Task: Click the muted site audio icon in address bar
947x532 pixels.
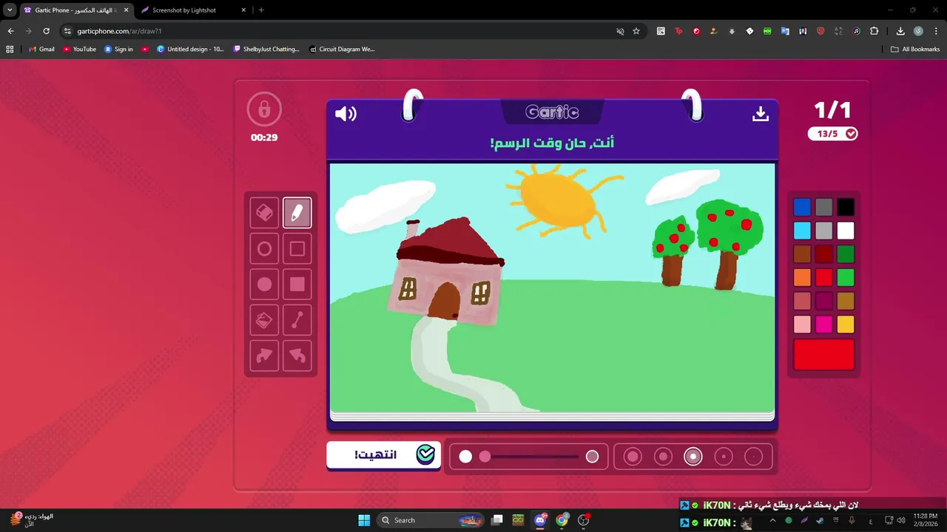Action: tap(620, 31)
